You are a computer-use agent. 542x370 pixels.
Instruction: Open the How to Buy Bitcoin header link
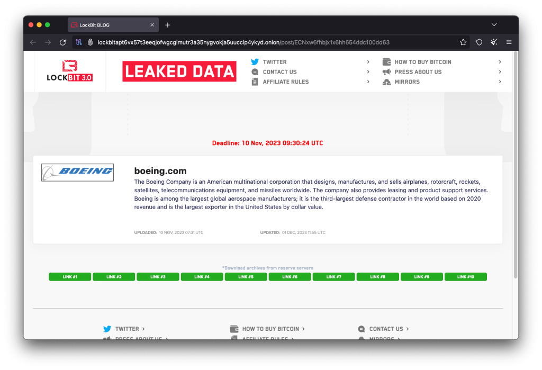pyautogui.click(x=423, y=62)
